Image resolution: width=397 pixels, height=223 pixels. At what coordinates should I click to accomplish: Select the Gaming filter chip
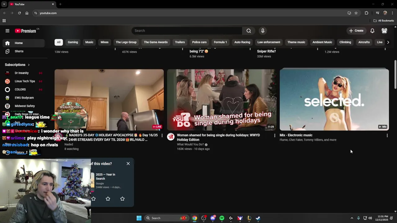coord(73,42)
